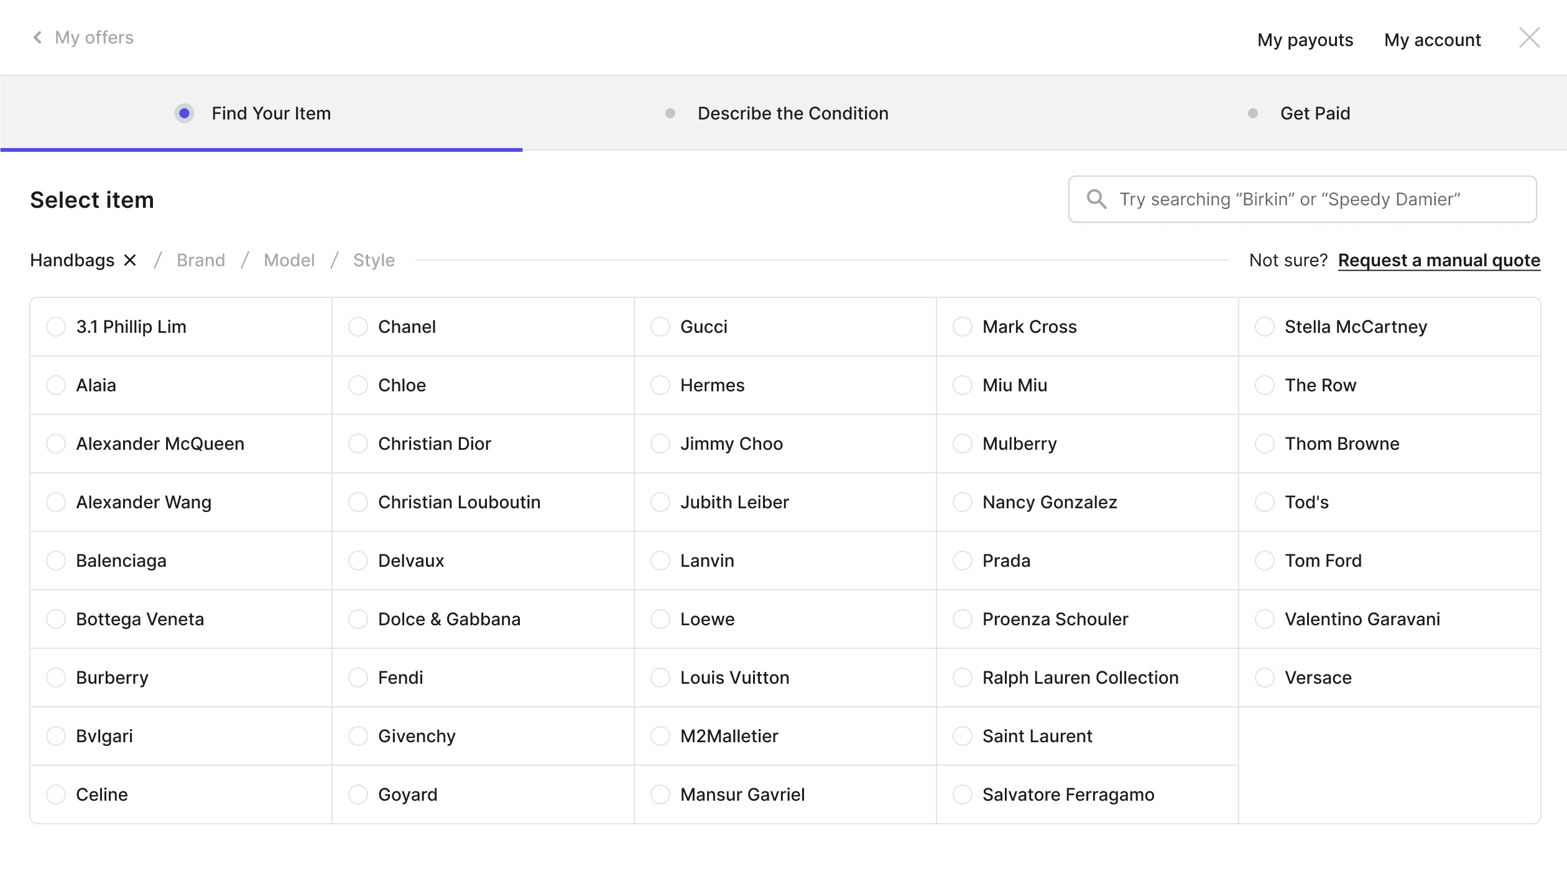Pick Saint Laurent from brand list
The height and width of the screenshot is (871, 1567).
tap(963, 736)
